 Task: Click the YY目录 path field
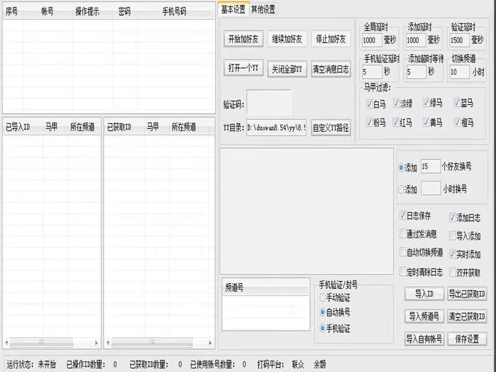click(x=277, y=128)
